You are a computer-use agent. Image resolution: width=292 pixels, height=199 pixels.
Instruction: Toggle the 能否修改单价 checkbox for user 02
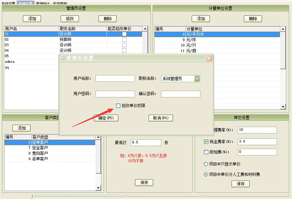point(124,40)
